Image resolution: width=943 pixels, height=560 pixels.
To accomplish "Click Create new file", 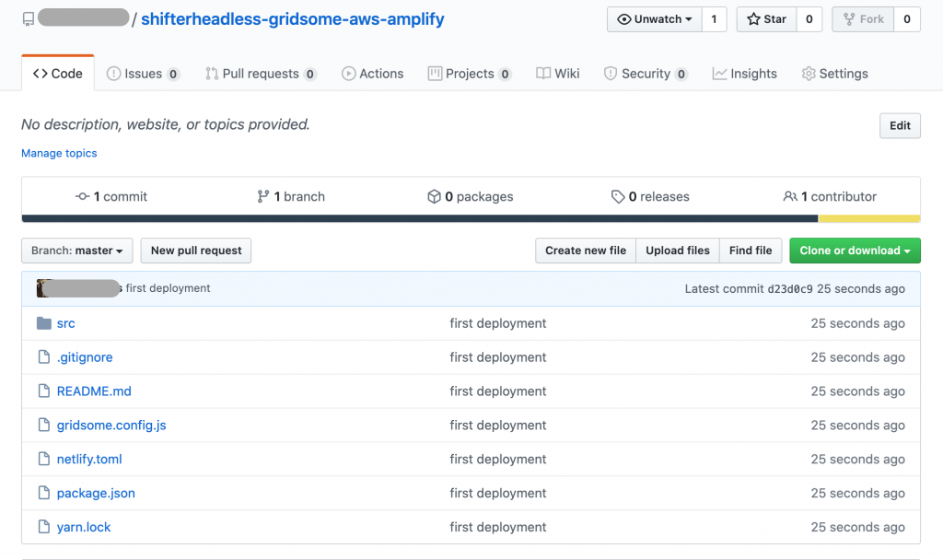I will click(585, 251).
